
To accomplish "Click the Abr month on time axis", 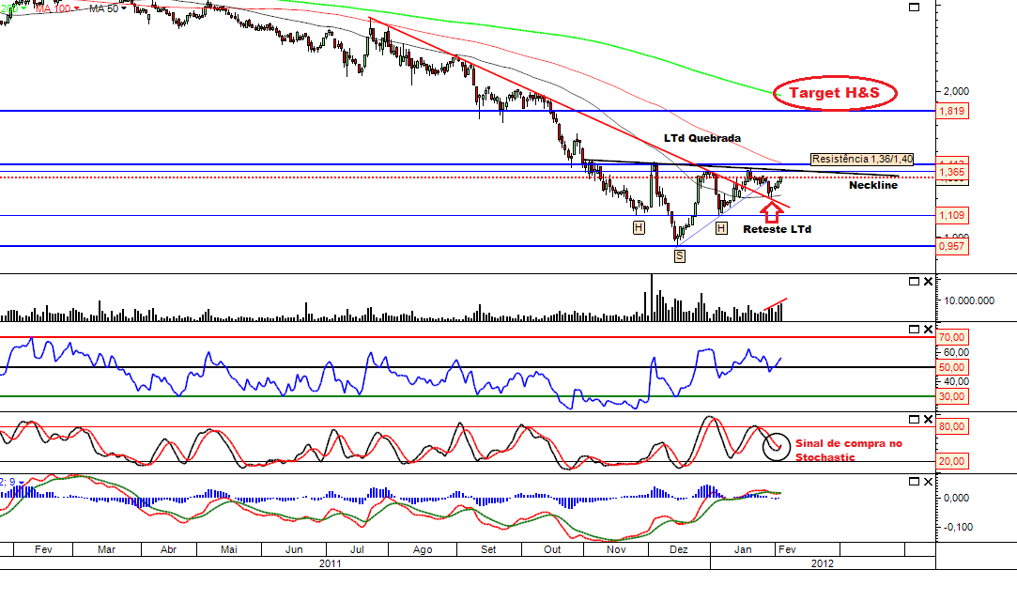I will coord(168,549).
